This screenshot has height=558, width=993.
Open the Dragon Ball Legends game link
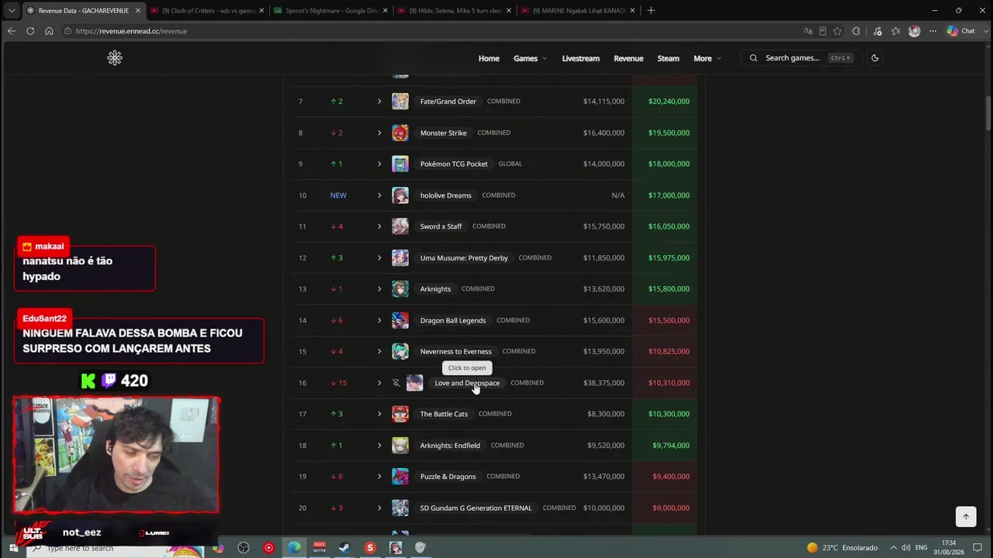[453, 320]
